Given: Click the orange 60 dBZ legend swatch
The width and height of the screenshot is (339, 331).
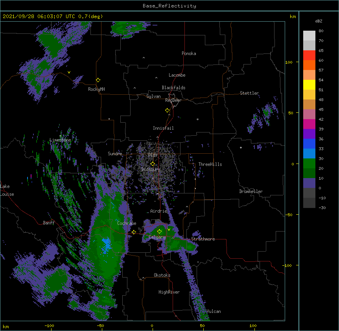Looking at the screenshot, I should [309, 65].
